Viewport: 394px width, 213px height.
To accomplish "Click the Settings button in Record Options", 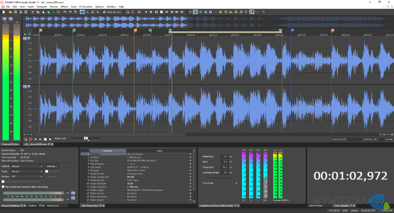I will tap(52, 166).
